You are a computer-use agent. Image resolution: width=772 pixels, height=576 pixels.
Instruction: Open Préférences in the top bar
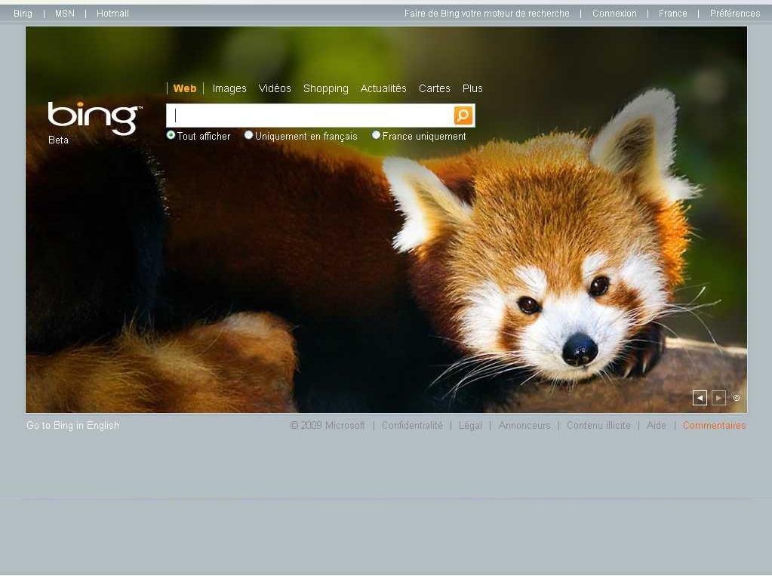click(x=734, y=14)
